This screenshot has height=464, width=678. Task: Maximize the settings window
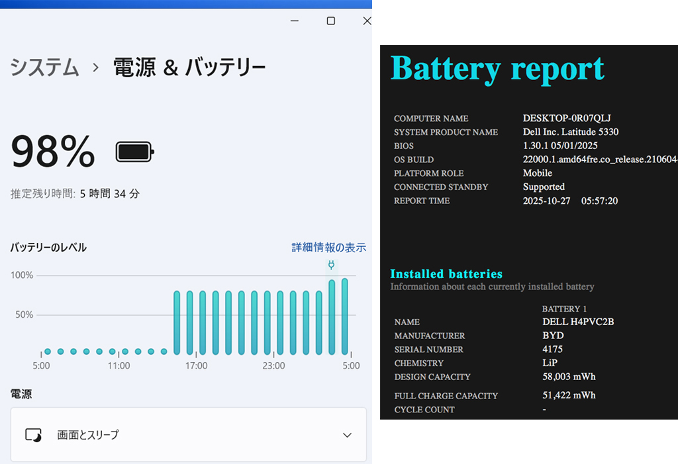click(331, 21)
